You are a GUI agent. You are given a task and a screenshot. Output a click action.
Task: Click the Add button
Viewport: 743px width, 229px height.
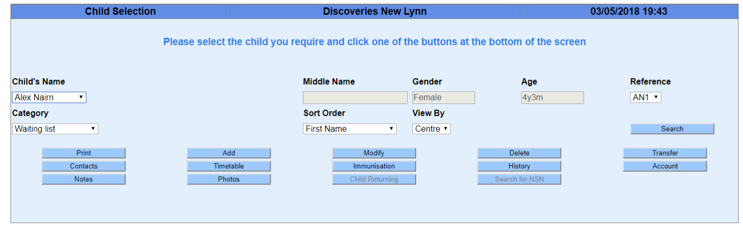pyautogui.click(x=229, y=153)
